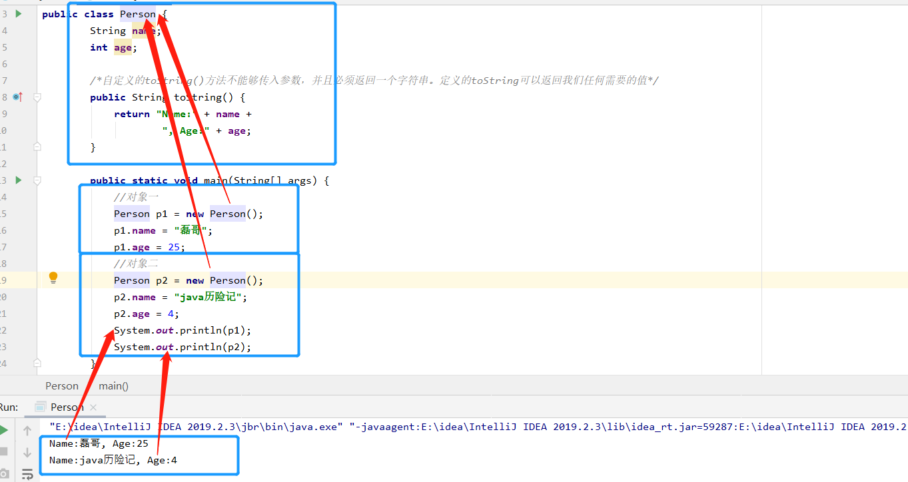The height and width of the screenshot is (482, 908).
Task: Click the camera icon in Run panel sidebar
Action: pyautogui.click(x=3, y=474)
